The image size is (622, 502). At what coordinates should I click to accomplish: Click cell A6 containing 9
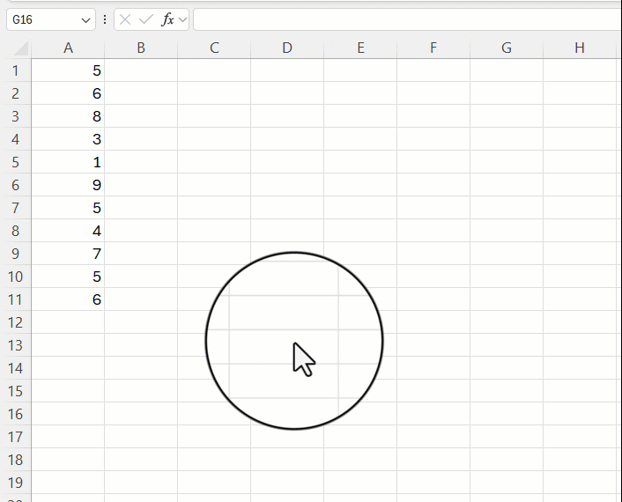(68, 185)
